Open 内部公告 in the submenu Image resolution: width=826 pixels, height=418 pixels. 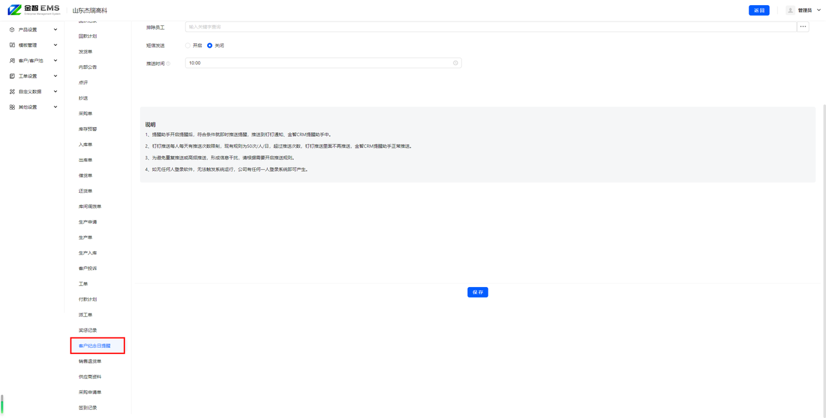88,67
